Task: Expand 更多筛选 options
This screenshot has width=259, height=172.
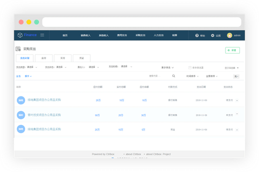Action: (x=167, y=68)
